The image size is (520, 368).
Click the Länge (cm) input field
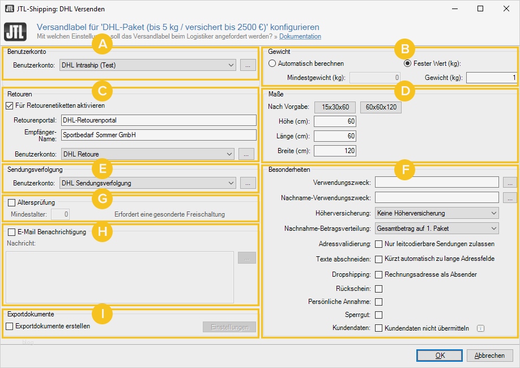tap(335, 136)
